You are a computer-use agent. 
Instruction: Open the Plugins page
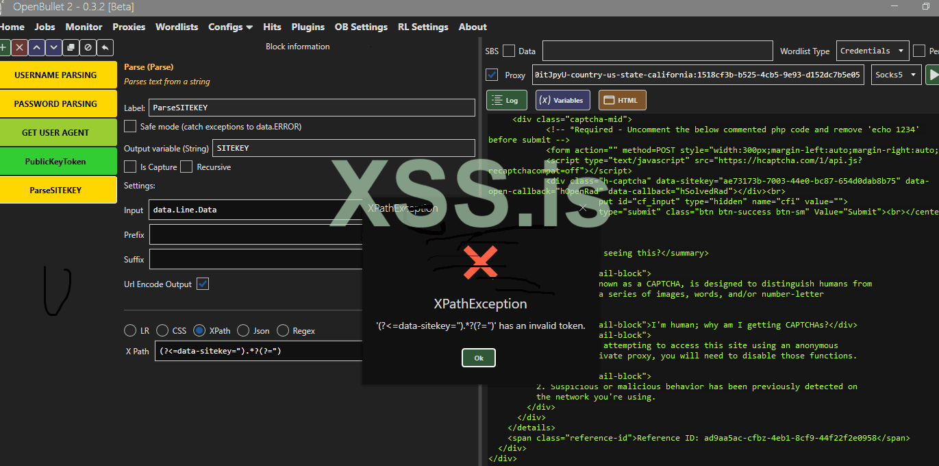tap(308, 27)
